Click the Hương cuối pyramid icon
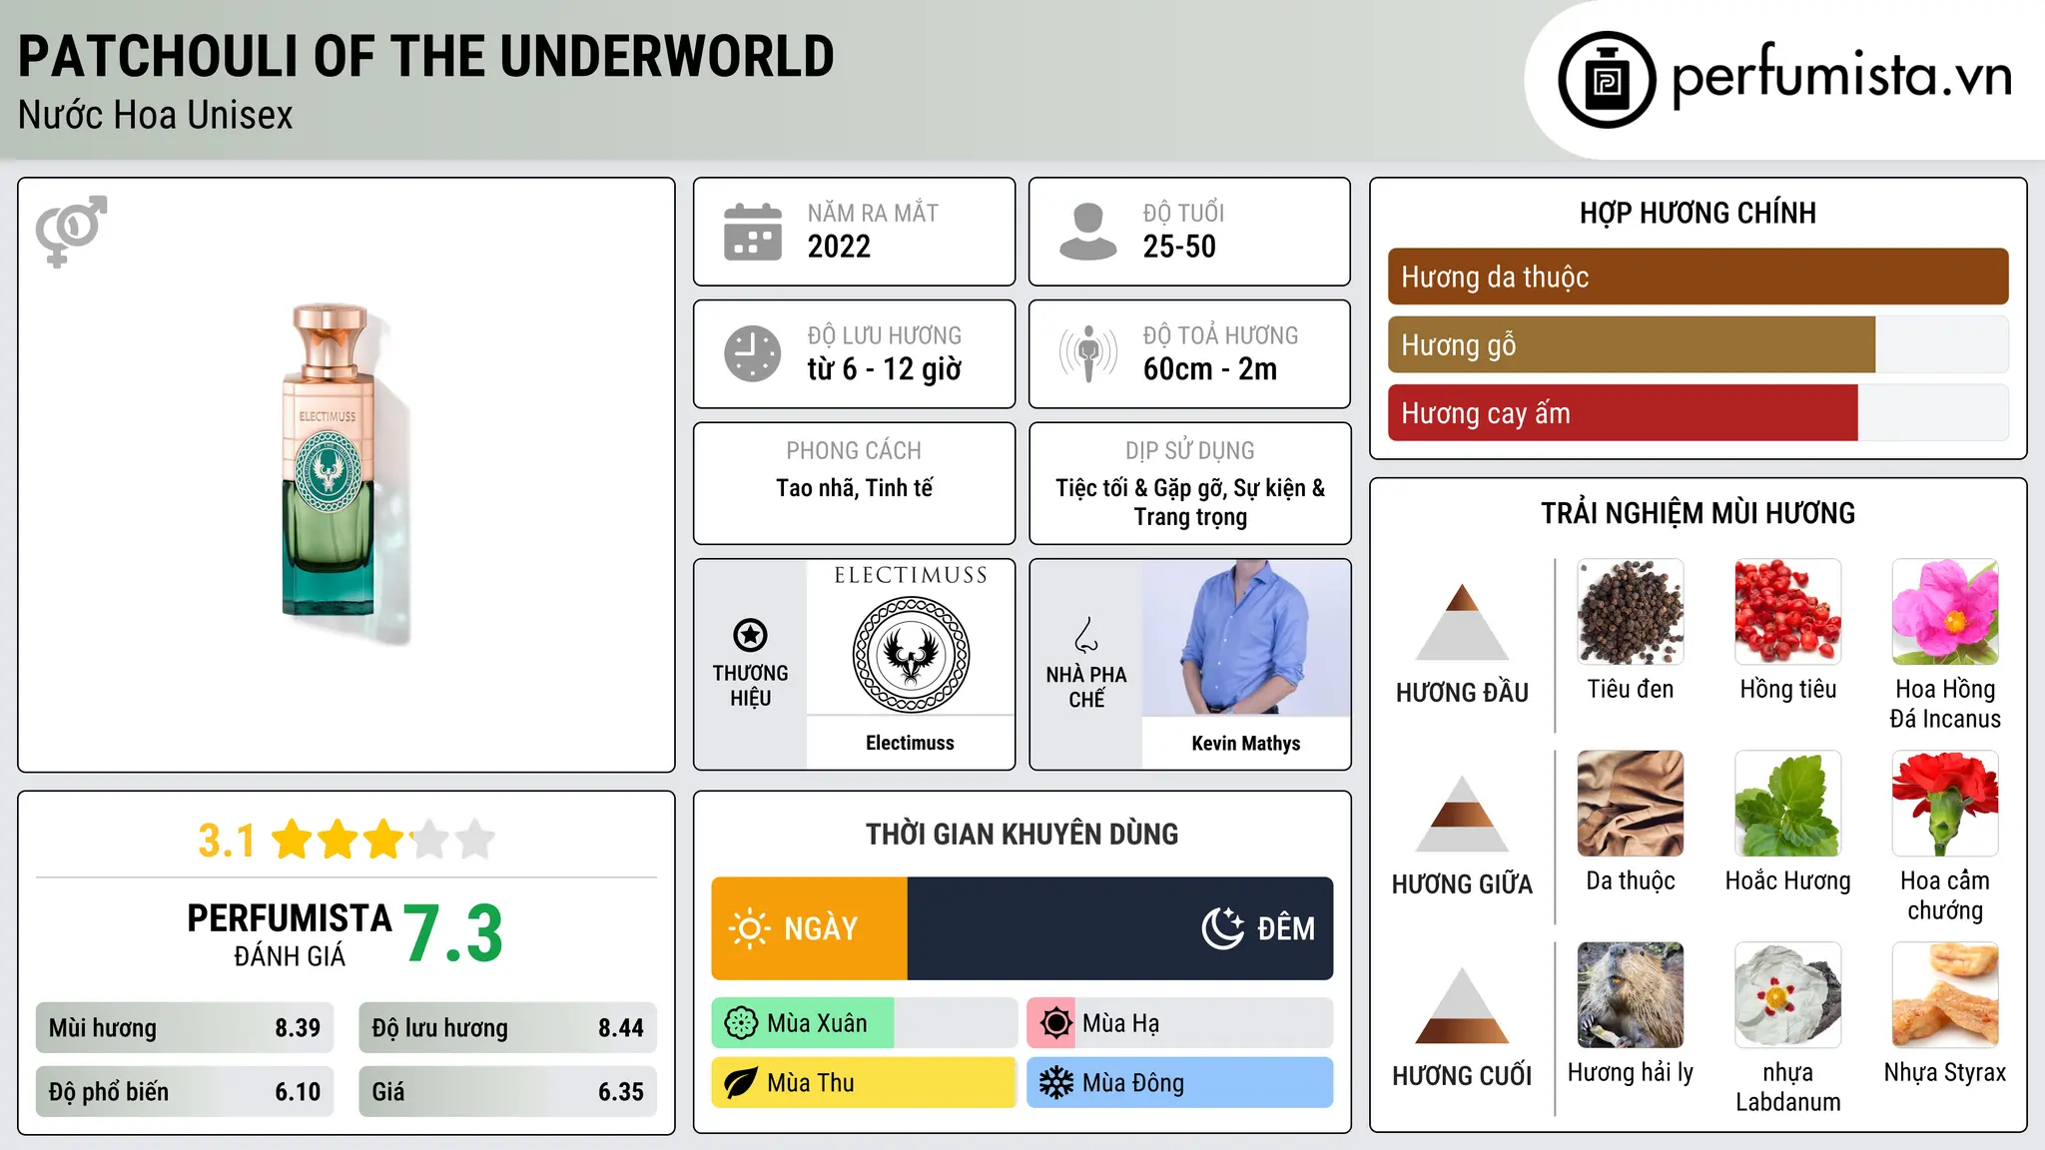 (x=1462, y=1005)
